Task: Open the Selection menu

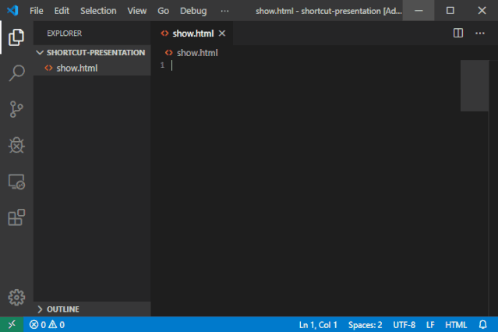Action: coord(98,11)
